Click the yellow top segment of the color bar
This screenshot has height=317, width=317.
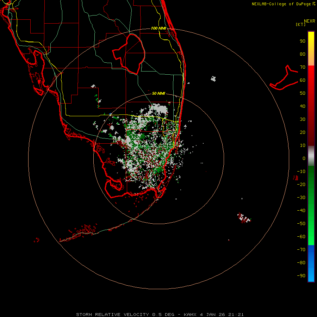[x=311, y=49]
